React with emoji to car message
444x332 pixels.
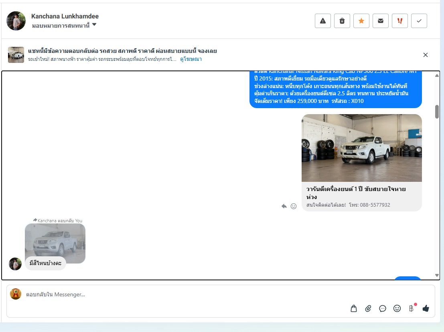[x=294, y=206]
